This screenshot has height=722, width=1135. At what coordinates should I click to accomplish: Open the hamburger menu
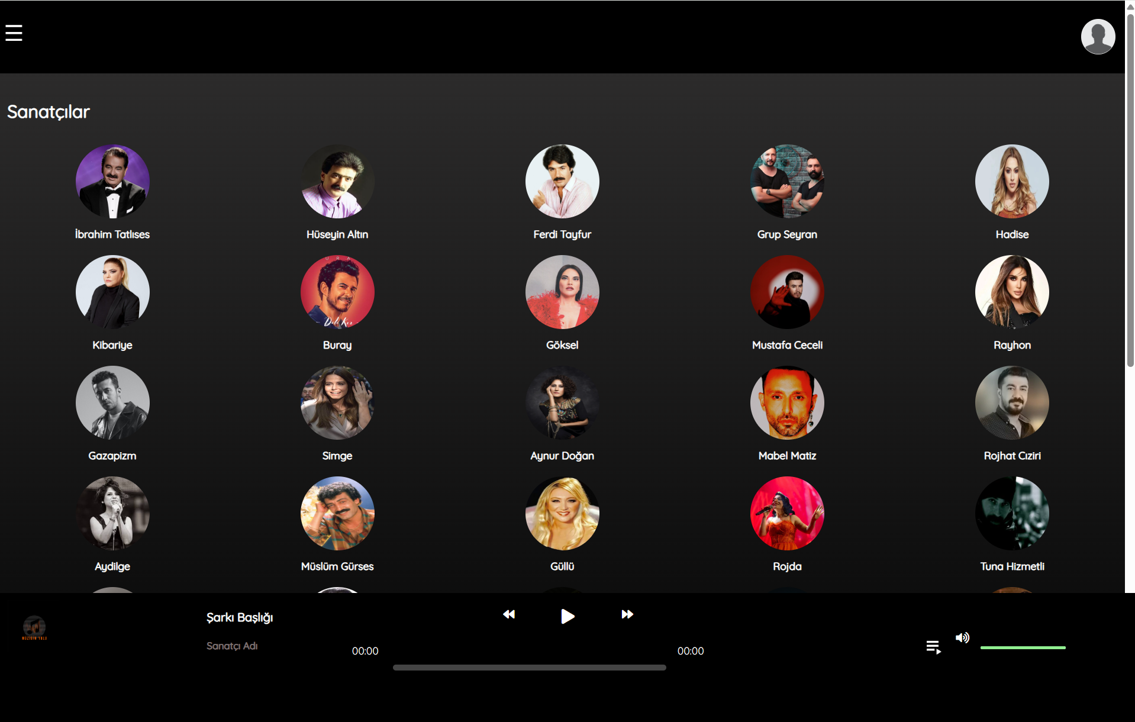click(x=14, y=33)
